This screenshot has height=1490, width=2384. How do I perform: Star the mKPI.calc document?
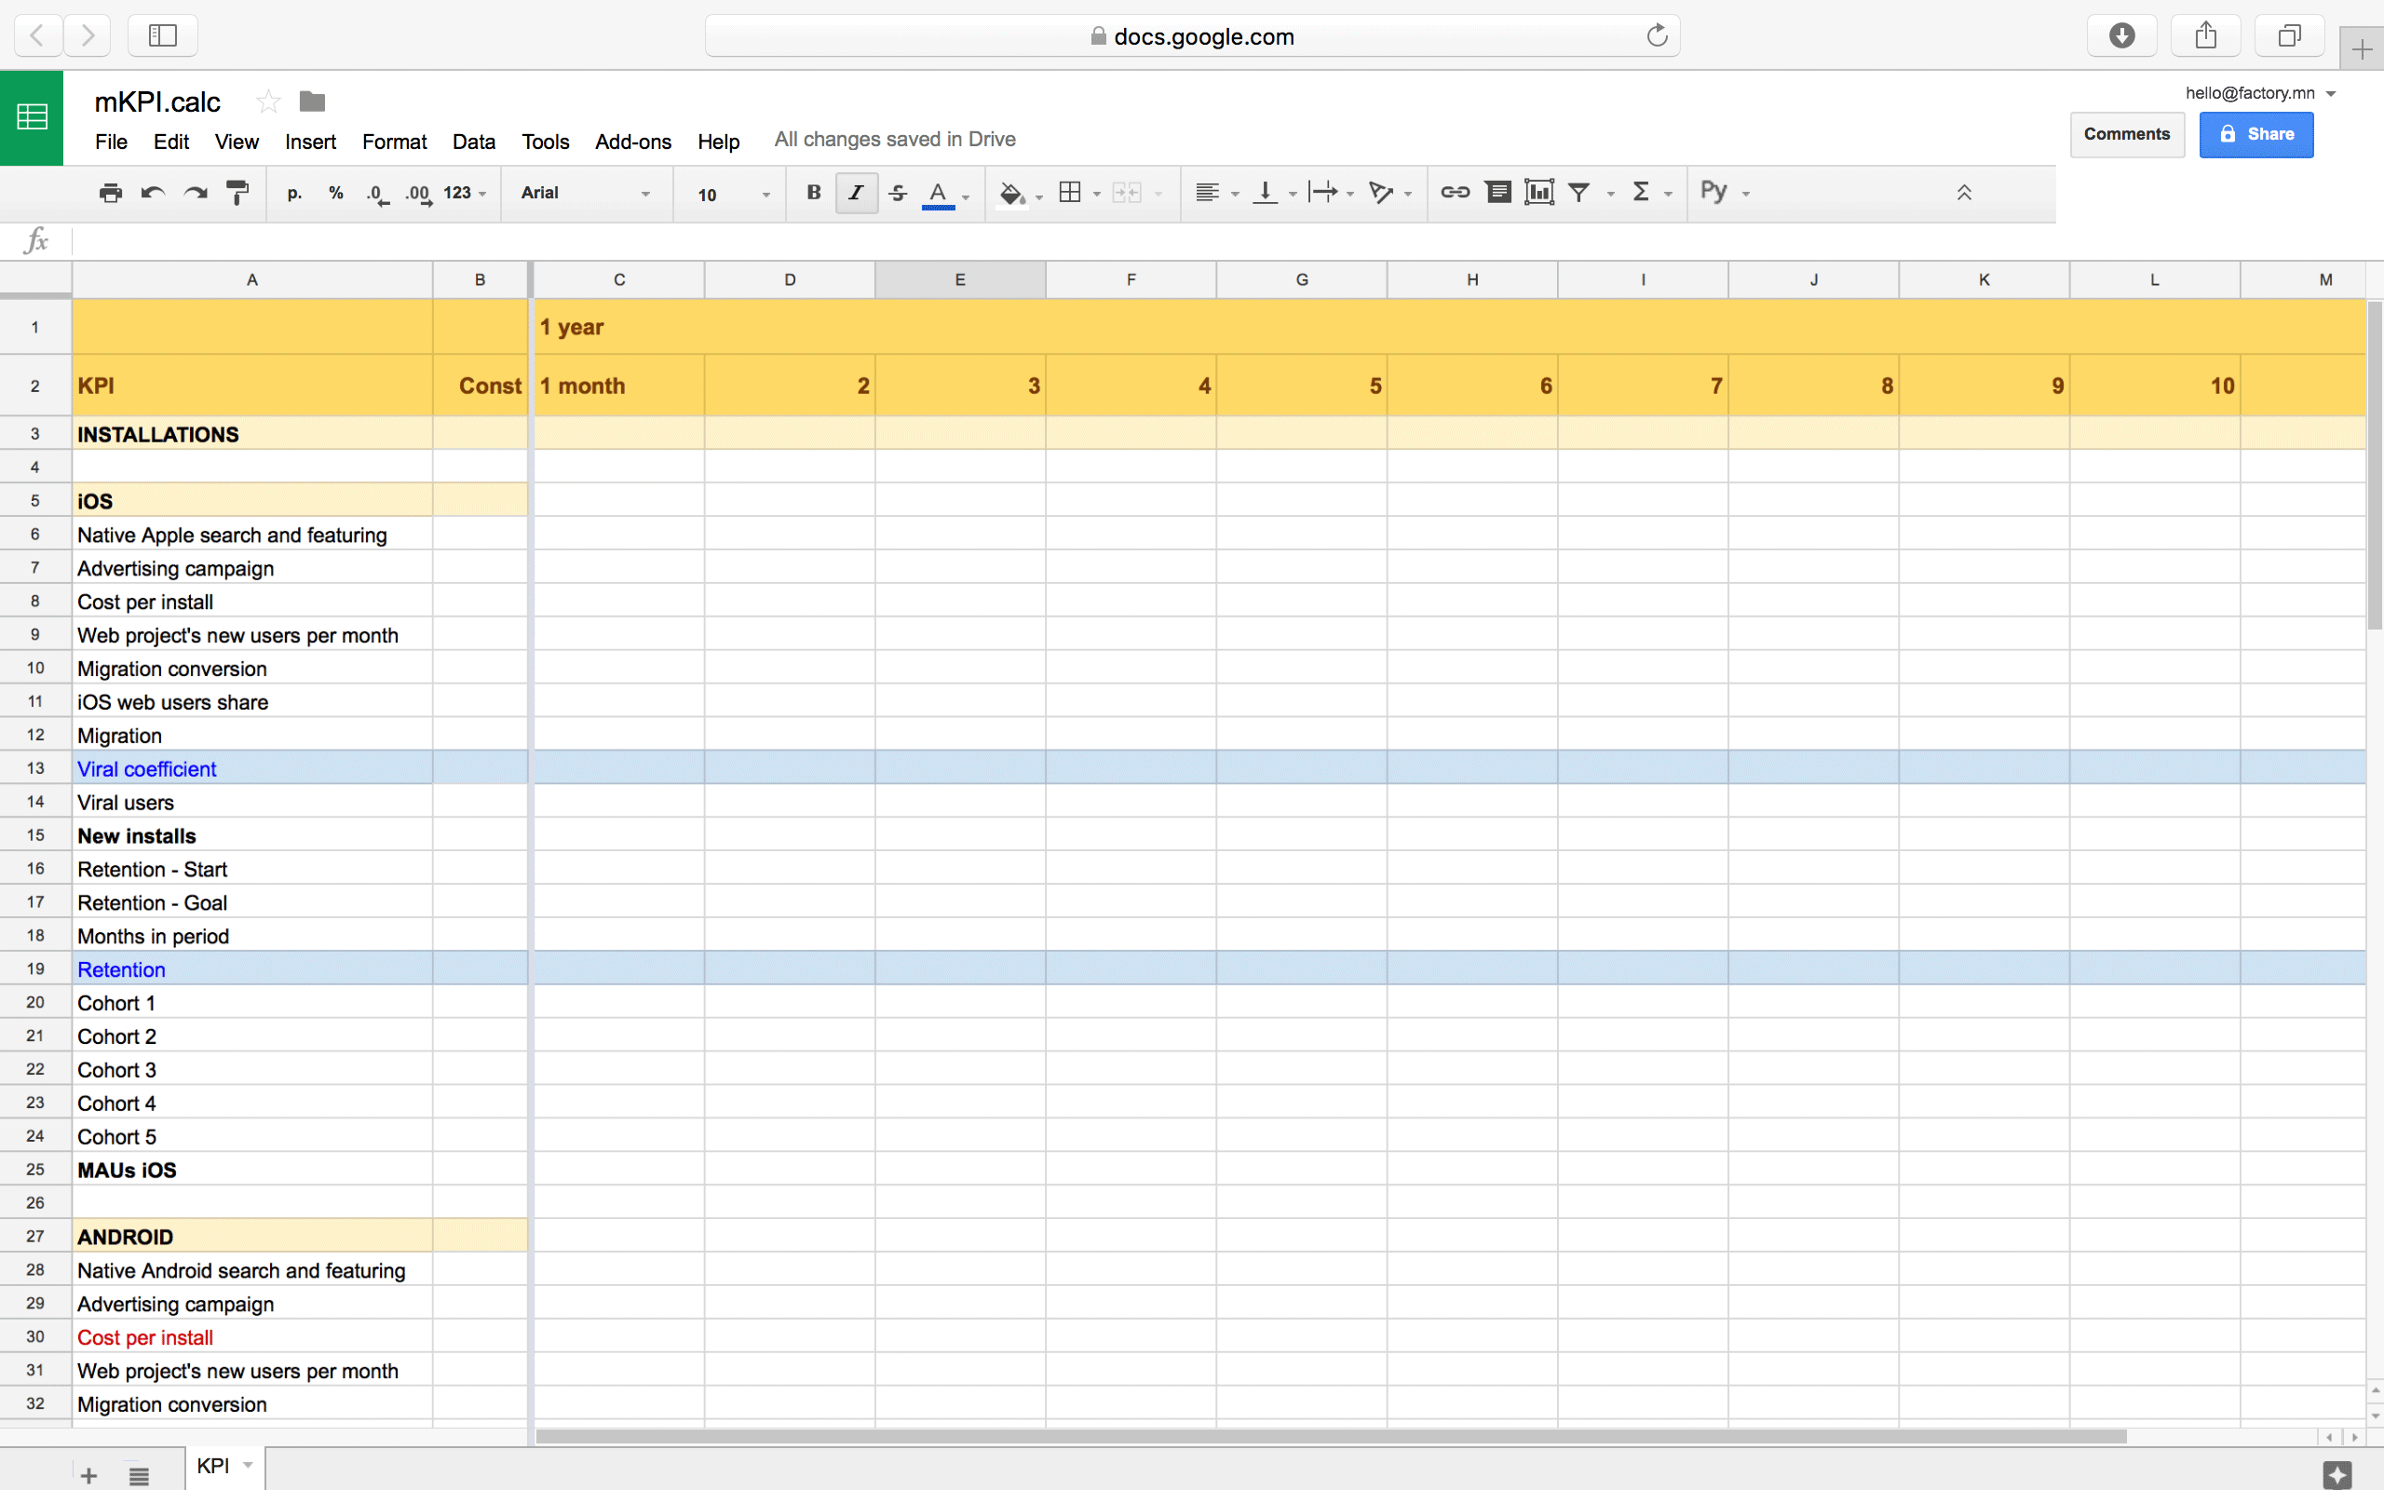click(x=268, y=102)
